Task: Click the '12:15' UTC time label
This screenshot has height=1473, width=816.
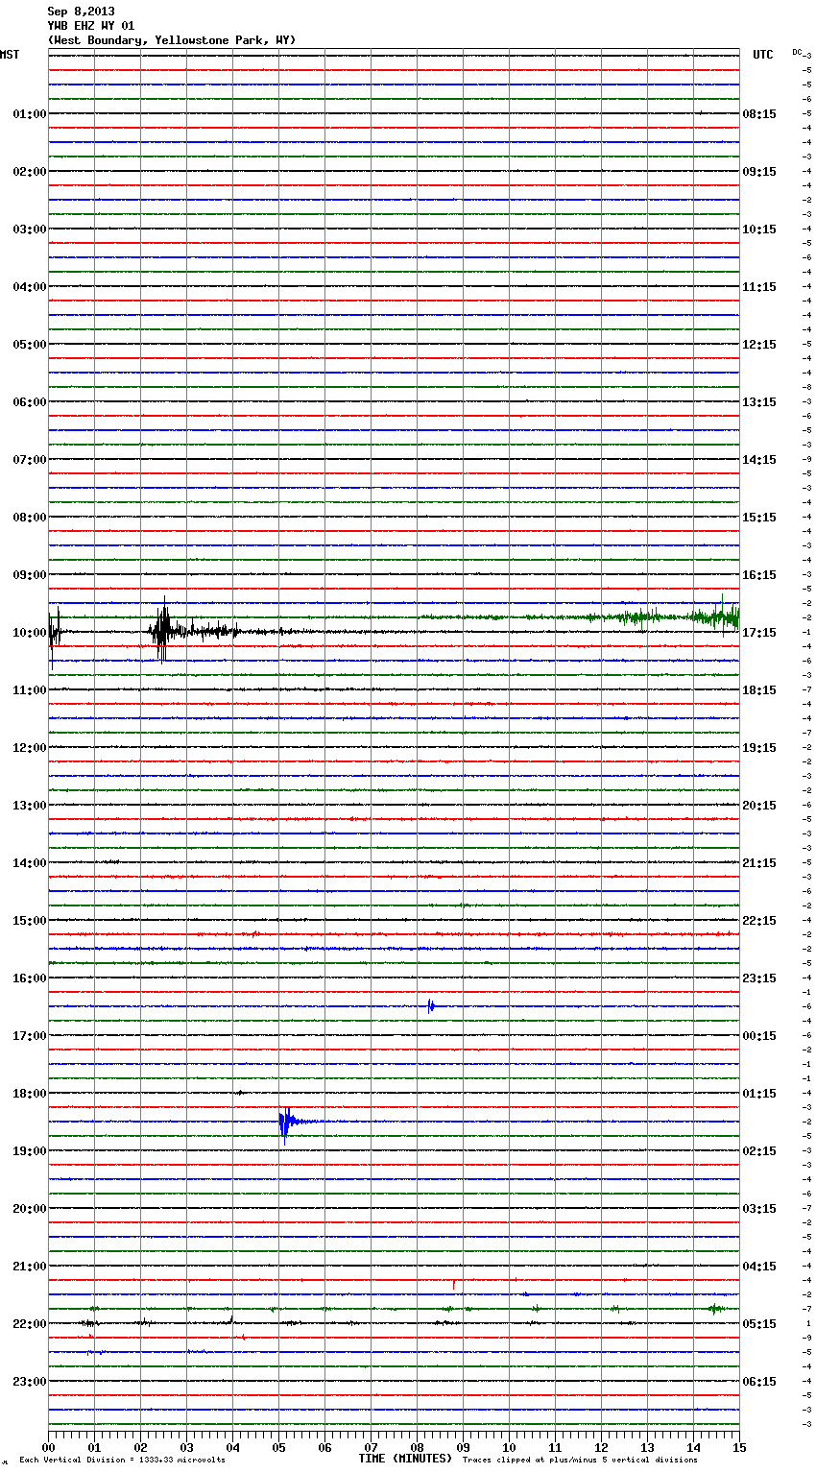Action: [759, 345]
